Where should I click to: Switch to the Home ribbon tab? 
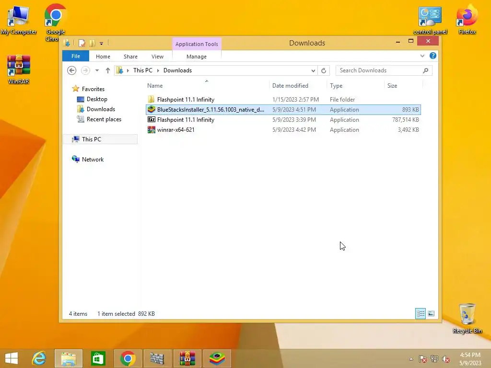pyautogui.click(x=103, y=57)
